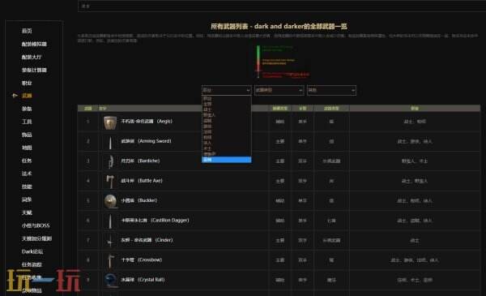The height and width of the screenshot is (296, 486).
Task: Open the Arming Sword name link
Action: tap(146, 141)
